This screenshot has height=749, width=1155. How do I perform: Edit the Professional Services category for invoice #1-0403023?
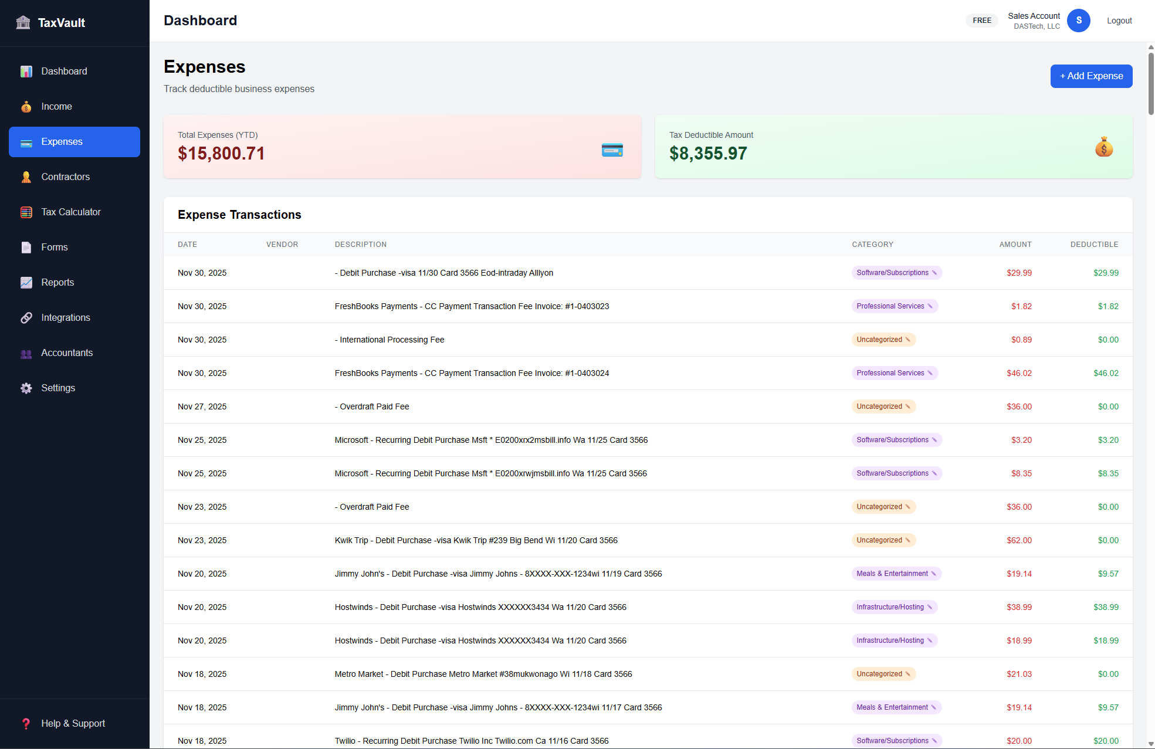(x=930, y=306)
